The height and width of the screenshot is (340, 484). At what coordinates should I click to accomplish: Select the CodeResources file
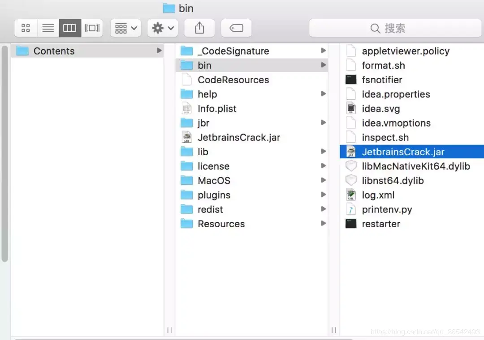(x=251, y=80)
